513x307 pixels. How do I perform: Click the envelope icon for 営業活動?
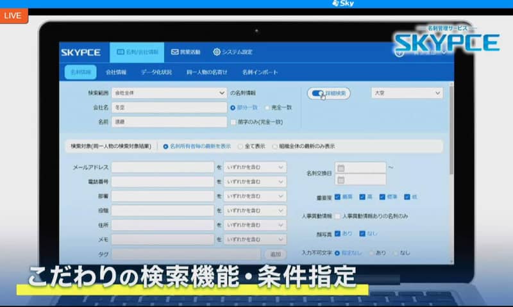[x=174, y=52]
